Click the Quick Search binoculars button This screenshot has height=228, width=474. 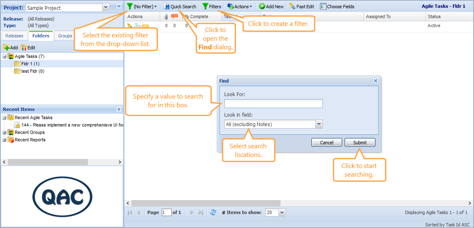point(180,6)
